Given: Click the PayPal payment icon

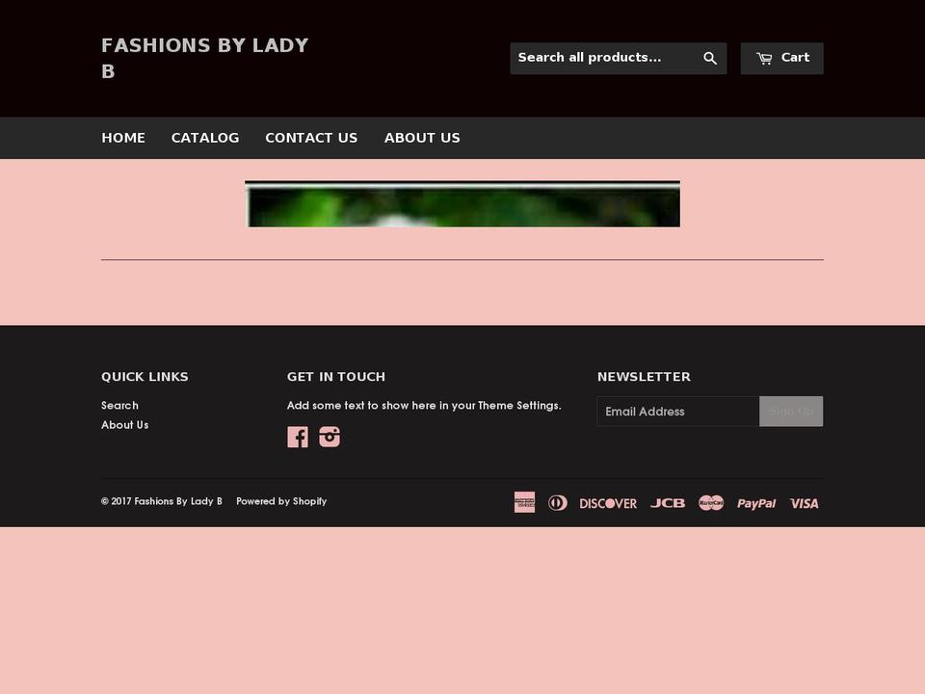Looking at the screenshot, I should click(x=756, y=503).
